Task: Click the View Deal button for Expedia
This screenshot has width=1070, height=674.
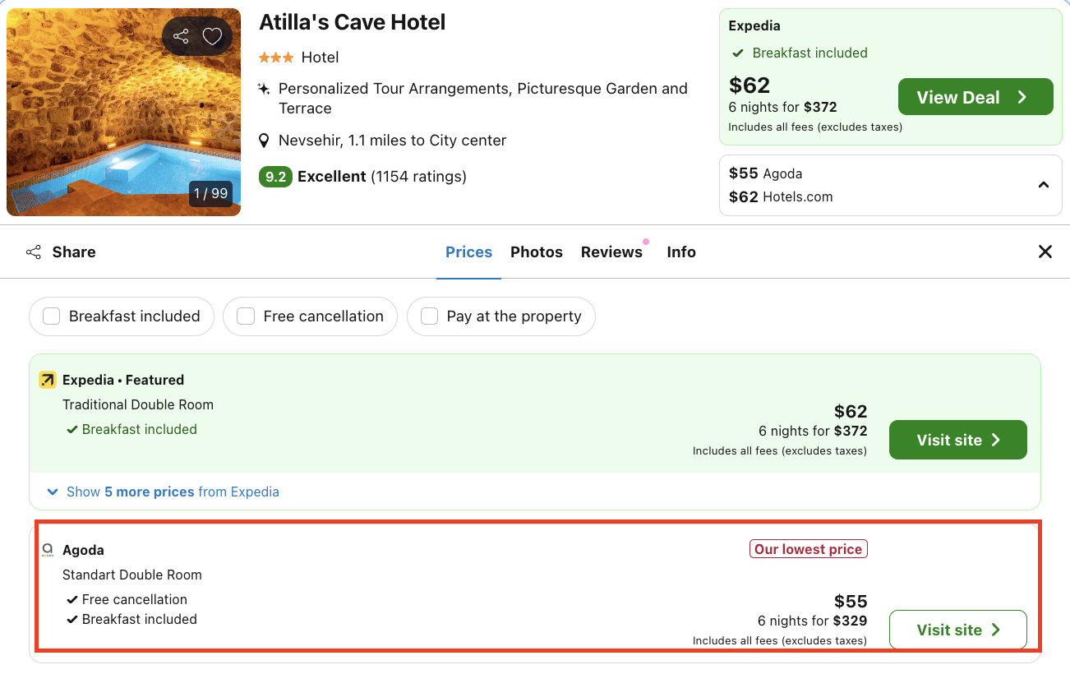Action: [x=975, y=96]
